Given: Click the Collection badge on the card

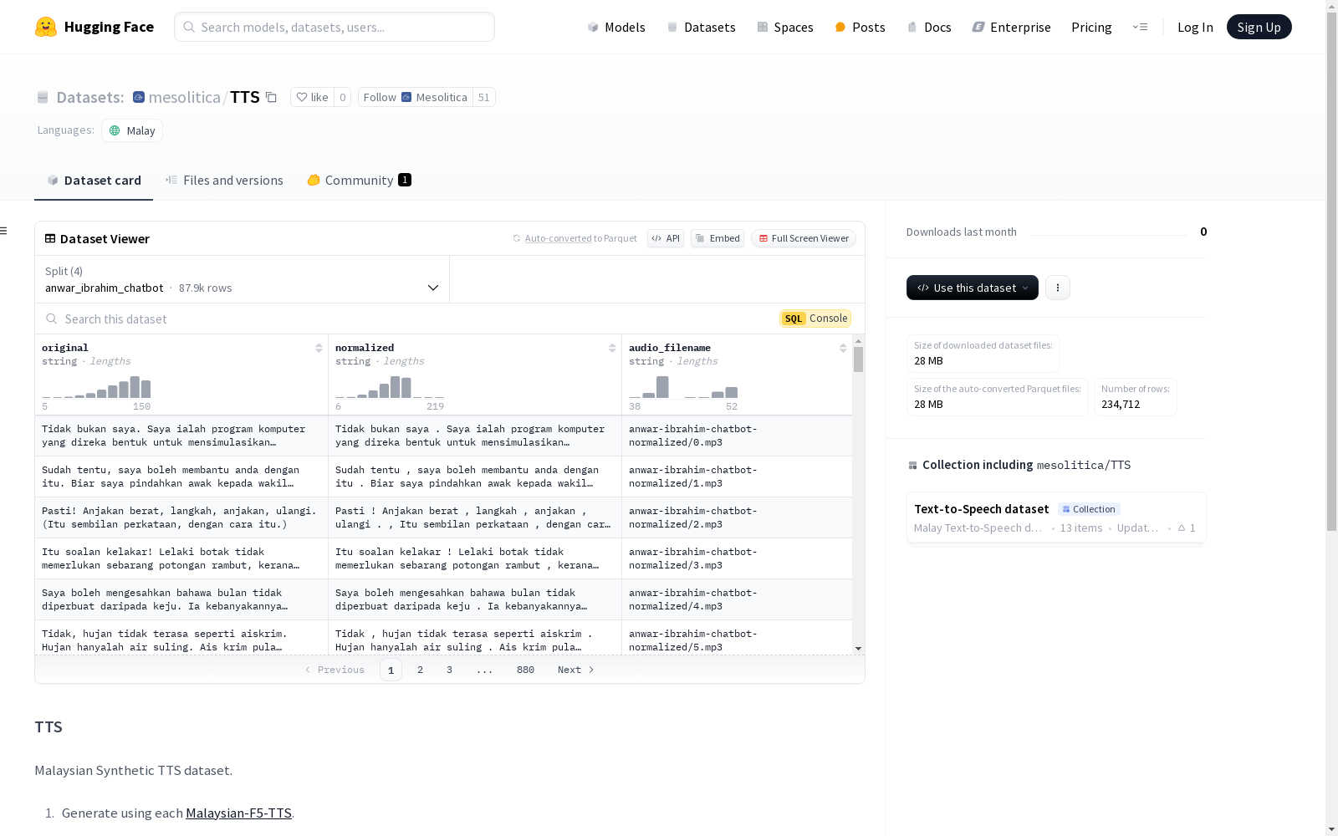Looking at the screenshot, I should [x=1089, y=509].
